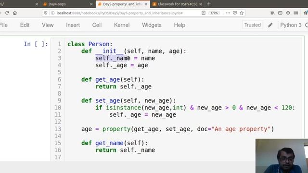Close the Classwork for DSPY4CSE tab
Image resolution: width=308 pixels, height=173 pixels.
(x=201, y=4)
